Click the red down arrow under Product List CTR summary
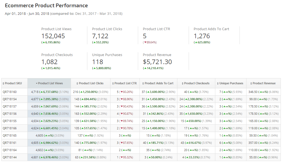 (145, 43)
